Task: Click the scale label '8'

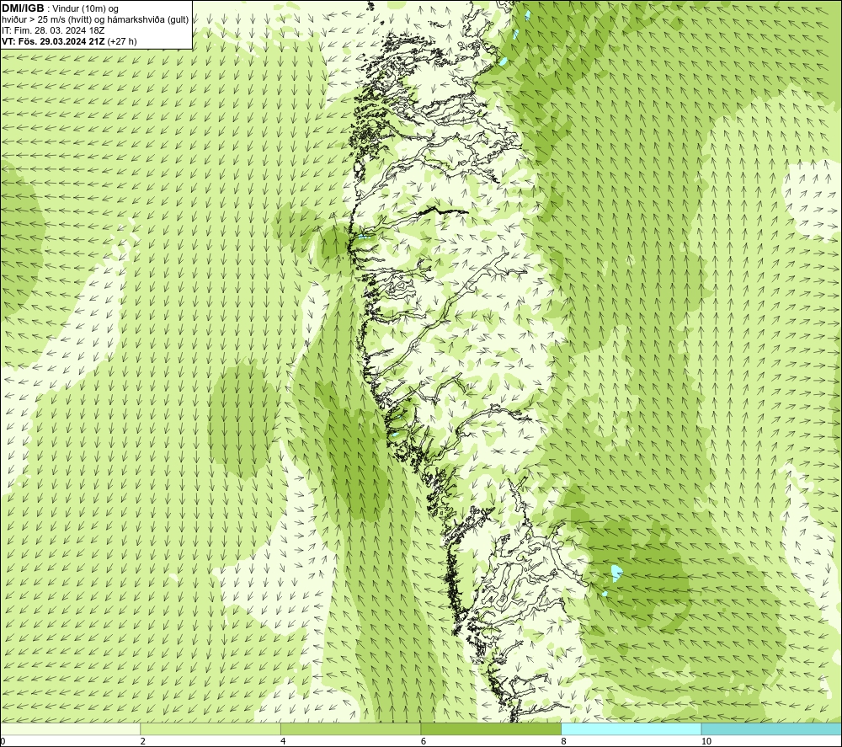Action: coord(564,741)
